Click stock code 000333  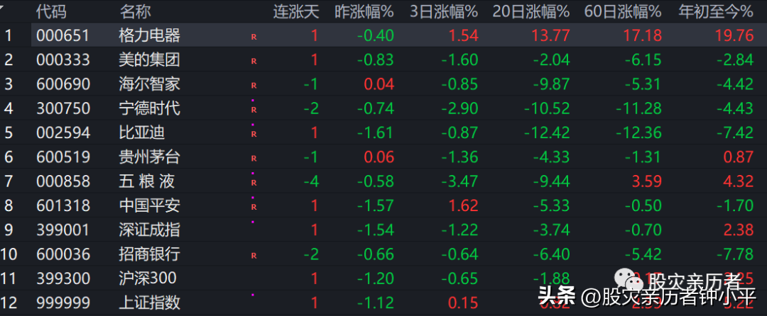(63, 60)
